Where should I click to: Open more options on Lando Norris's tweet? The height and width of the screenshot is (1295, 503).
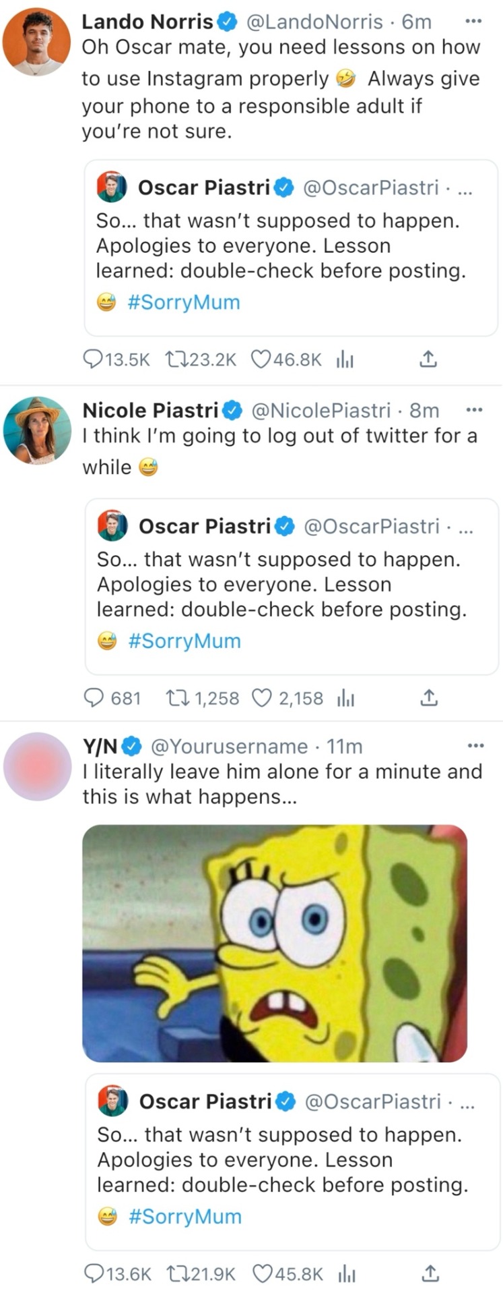tap(474, 22)
